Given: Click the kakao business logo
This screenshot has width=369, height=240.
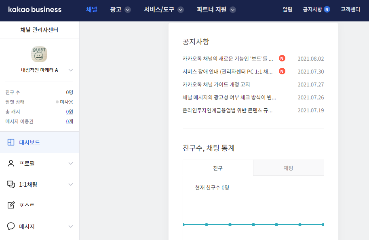Looking at the screenshot, I should point(34,9).
